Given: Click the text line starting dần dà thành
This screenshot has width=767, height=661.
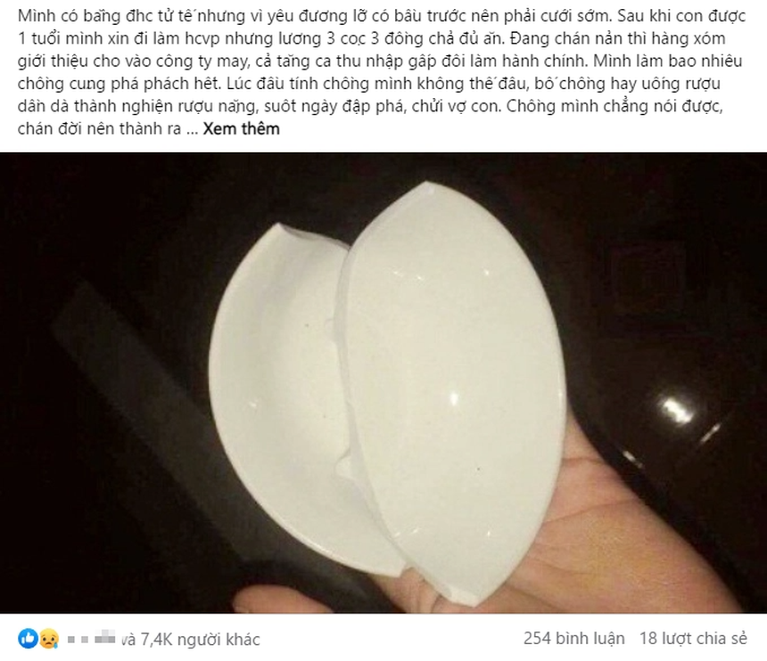Looking at the screenshot, I should (370, 106).
